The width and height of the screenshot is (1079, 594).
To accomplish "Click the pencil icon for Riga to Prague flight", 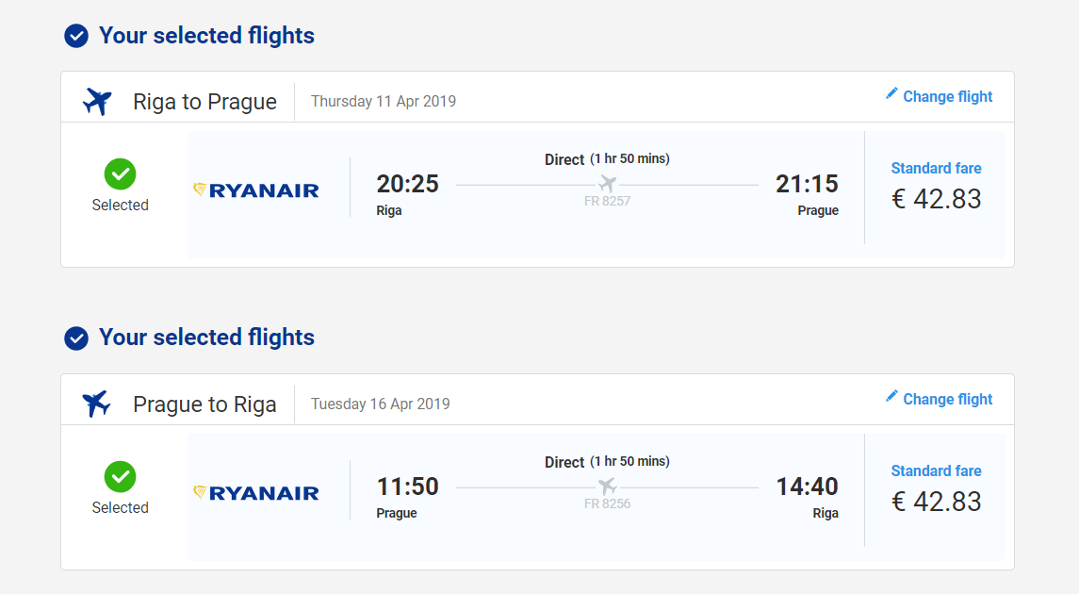I will (x=891, y=93).
